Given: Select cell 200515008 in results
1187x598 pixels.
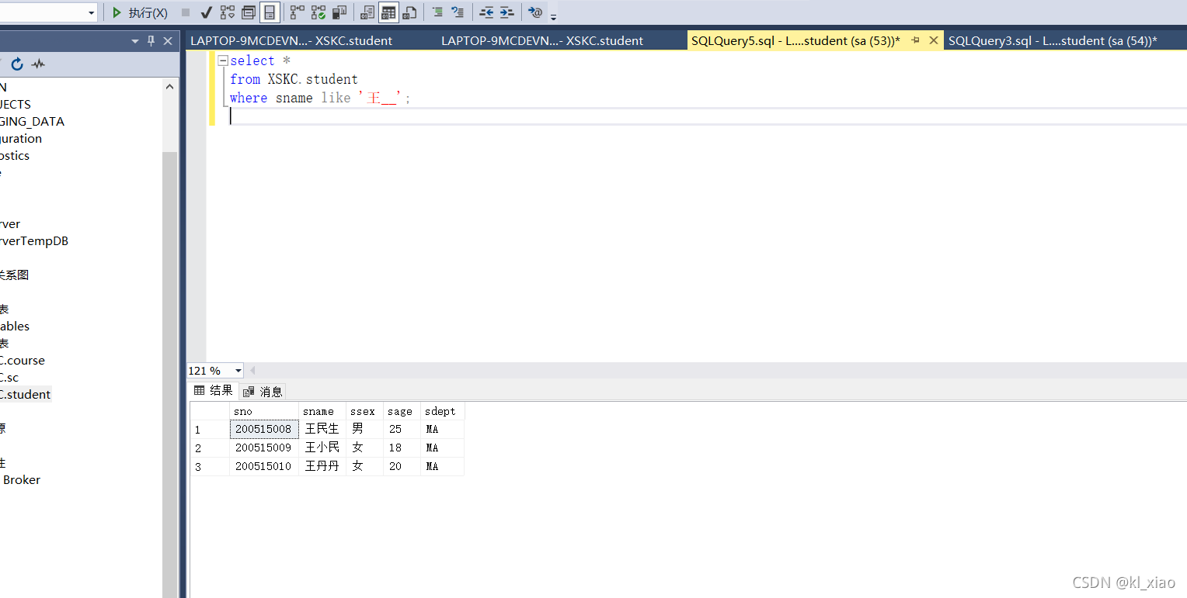Looking at the screenshot, I should point(264,429).
